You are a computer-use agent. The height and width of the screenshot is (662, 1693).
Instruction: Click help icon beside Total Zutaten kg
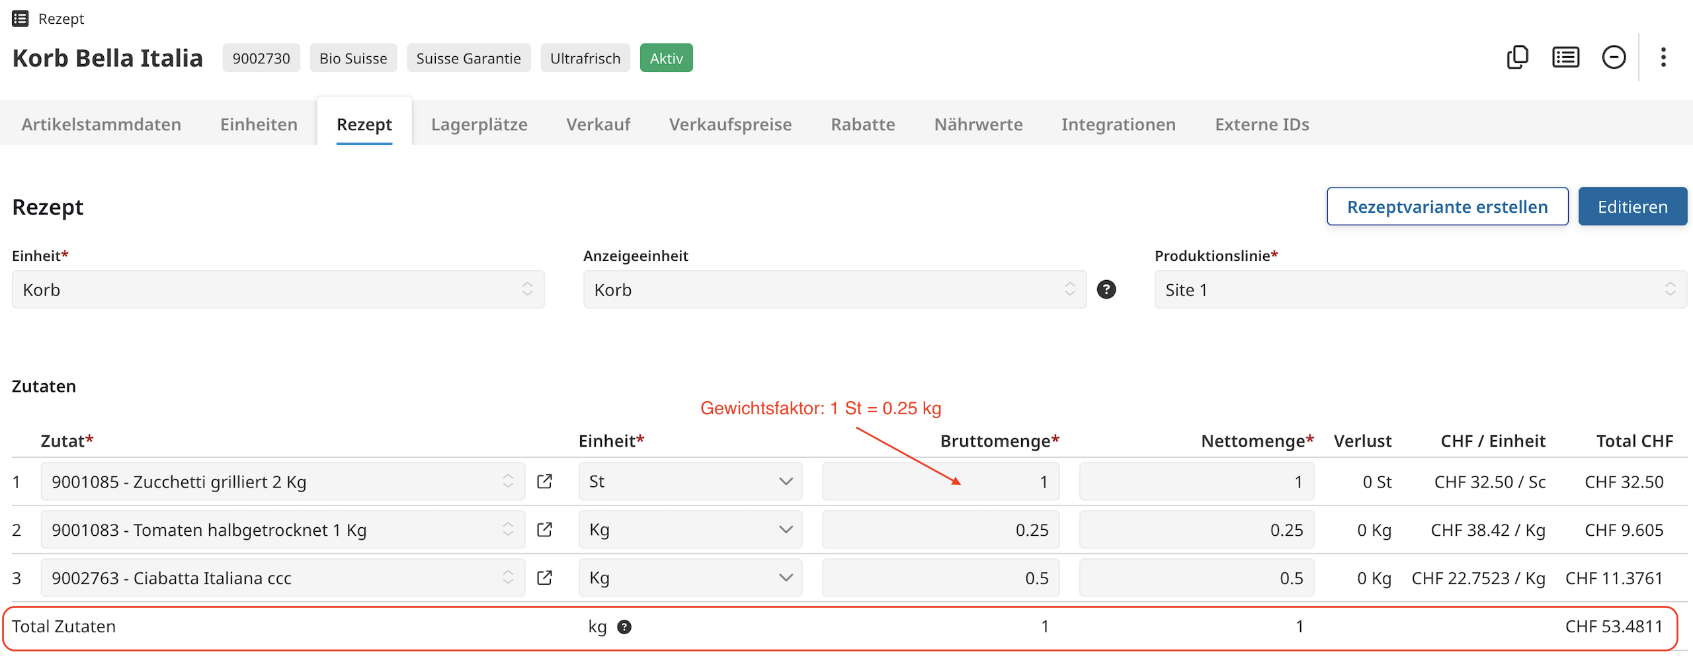pyautogui.click(x=624, y=627)
